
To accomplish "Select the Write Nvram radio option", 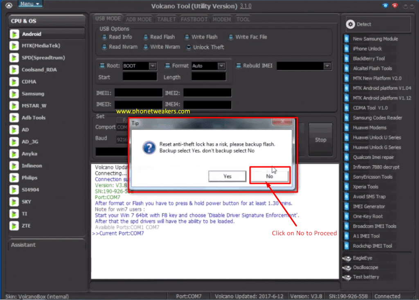I will (x=146, y=47).
